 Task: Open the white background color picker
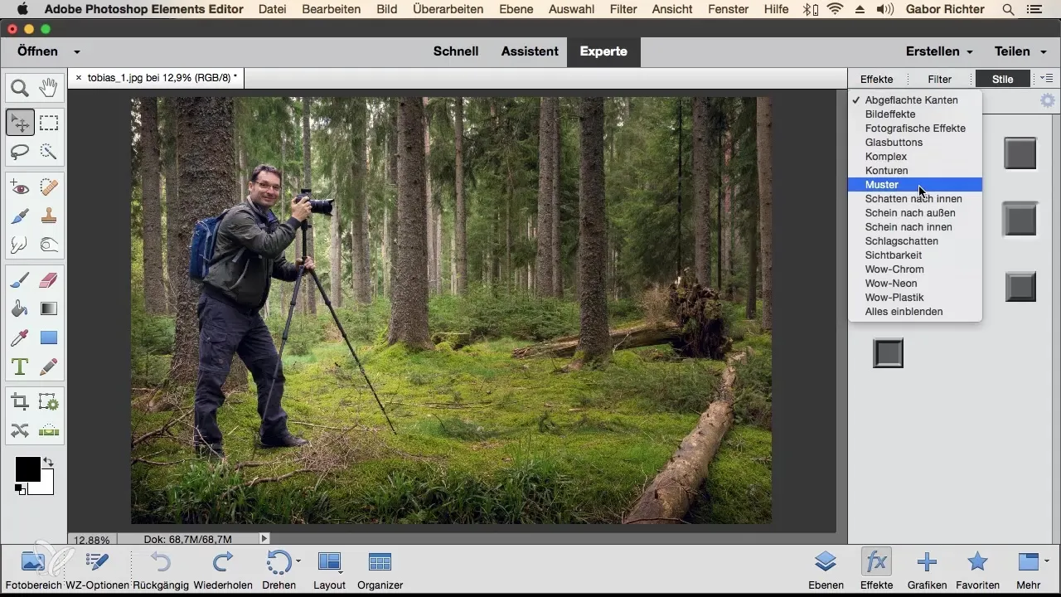pos(46,488)
